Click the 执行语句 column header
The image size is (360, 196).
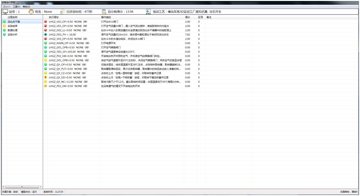click(x=54, y=17)
